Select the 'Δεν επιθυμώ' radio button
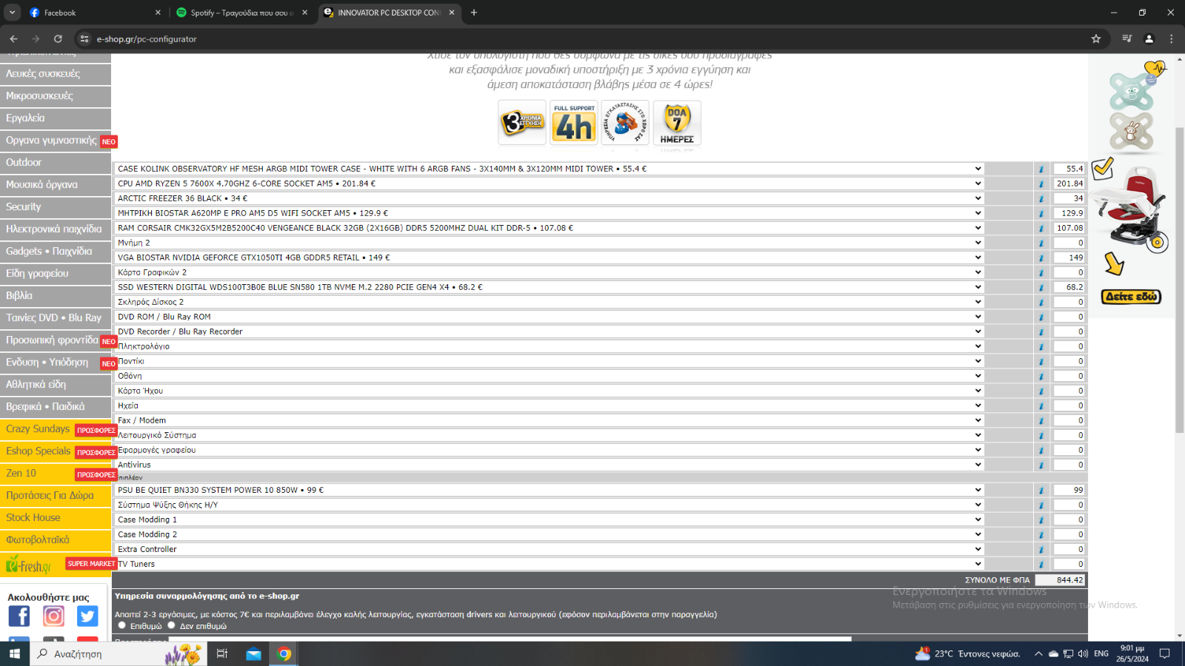The image size is (1185, 666). (172, 625)
